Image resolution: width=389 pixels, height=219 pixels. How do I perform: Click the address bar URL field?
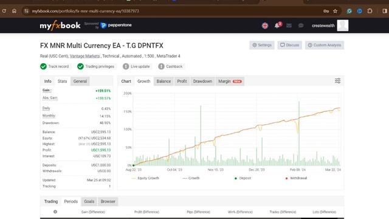174,11
